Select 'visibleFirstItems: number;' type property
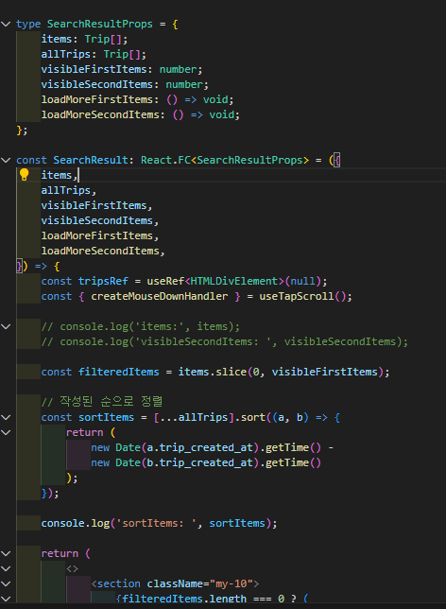446x609 pixels. [122, 70]
